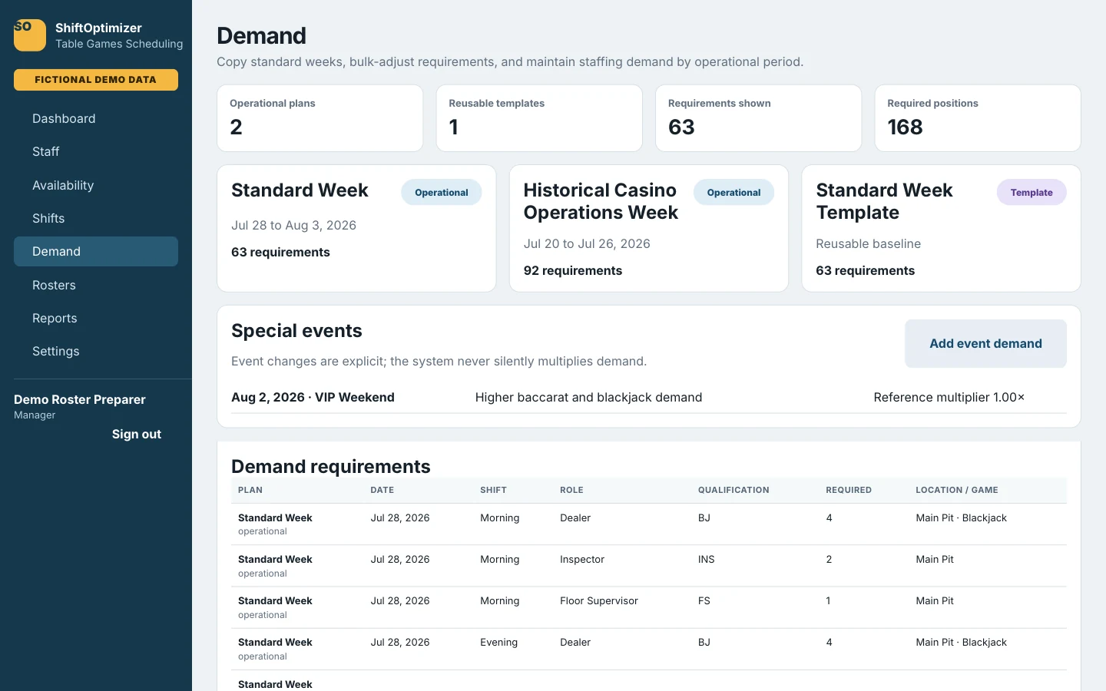Click 'Higher baccarat and blackjack demand' text
The width and height of the screenshot is (1106, 691).
tap(588, 397)
